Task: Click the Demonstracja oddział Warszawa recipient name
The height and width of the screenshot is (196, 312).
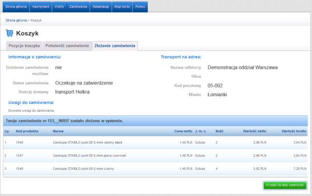Action: pos(243,67)
